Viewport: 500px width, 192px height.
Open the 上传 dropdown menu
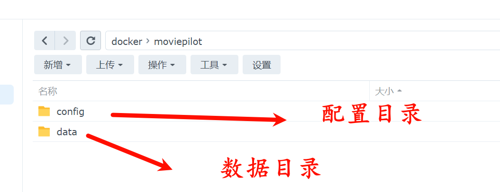click(x=110, y=65)
